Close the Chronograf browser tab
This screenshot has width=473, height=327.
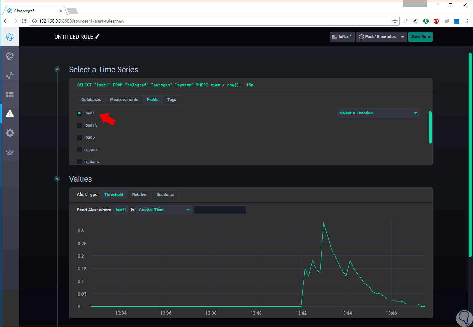[61, 11]
